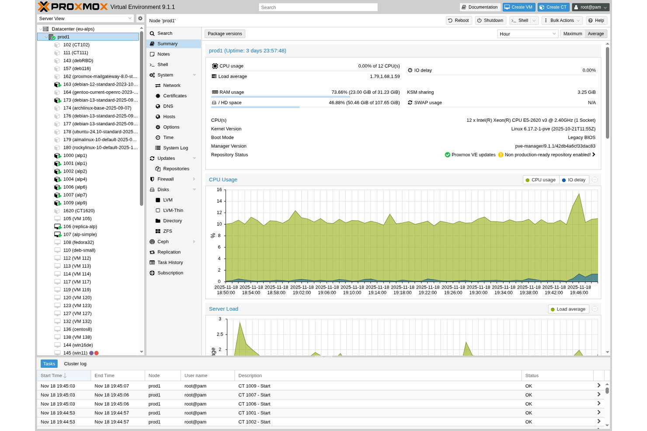Open the Shell panel icon in sidebar
This screenshot has height=431, width=647.
point(152,64)
